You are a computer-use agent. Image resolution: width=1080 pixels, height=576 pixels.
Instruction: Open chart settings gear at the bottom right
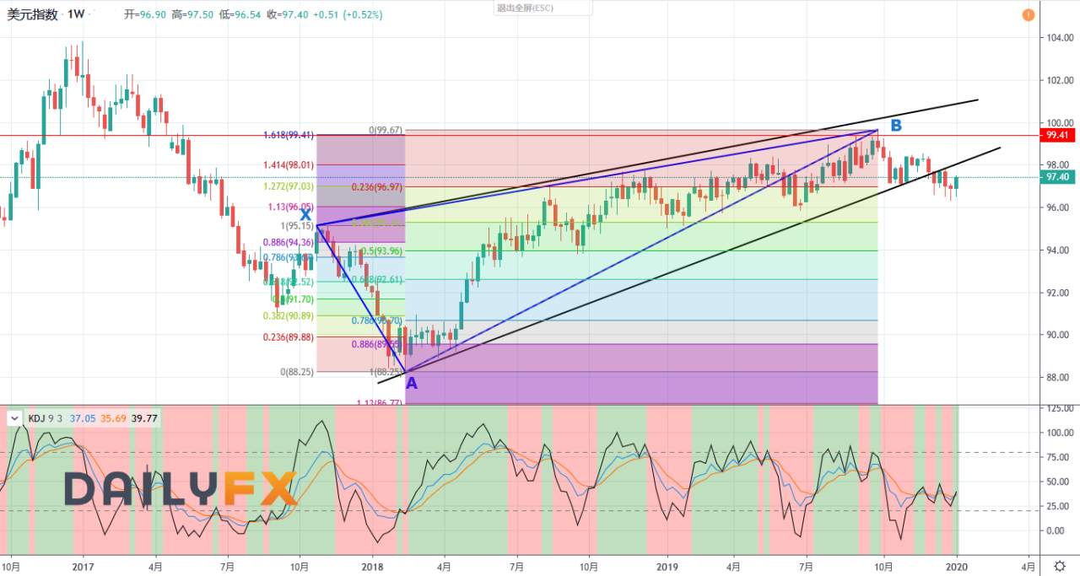tap(1058, 566)
